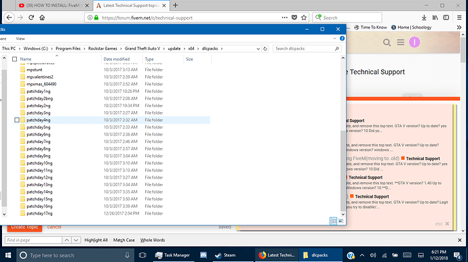Image resolution: width=468 pixels, height=262 pixels.
Task: Show hidden system tray icons
Action: click(362, 255)
